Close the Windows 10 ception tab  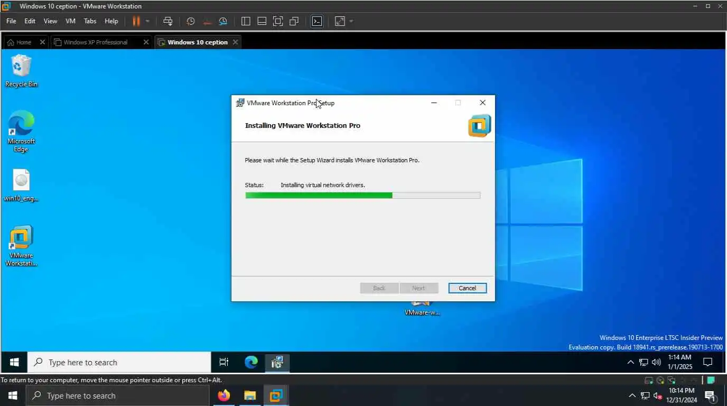(x=235, y=42)
